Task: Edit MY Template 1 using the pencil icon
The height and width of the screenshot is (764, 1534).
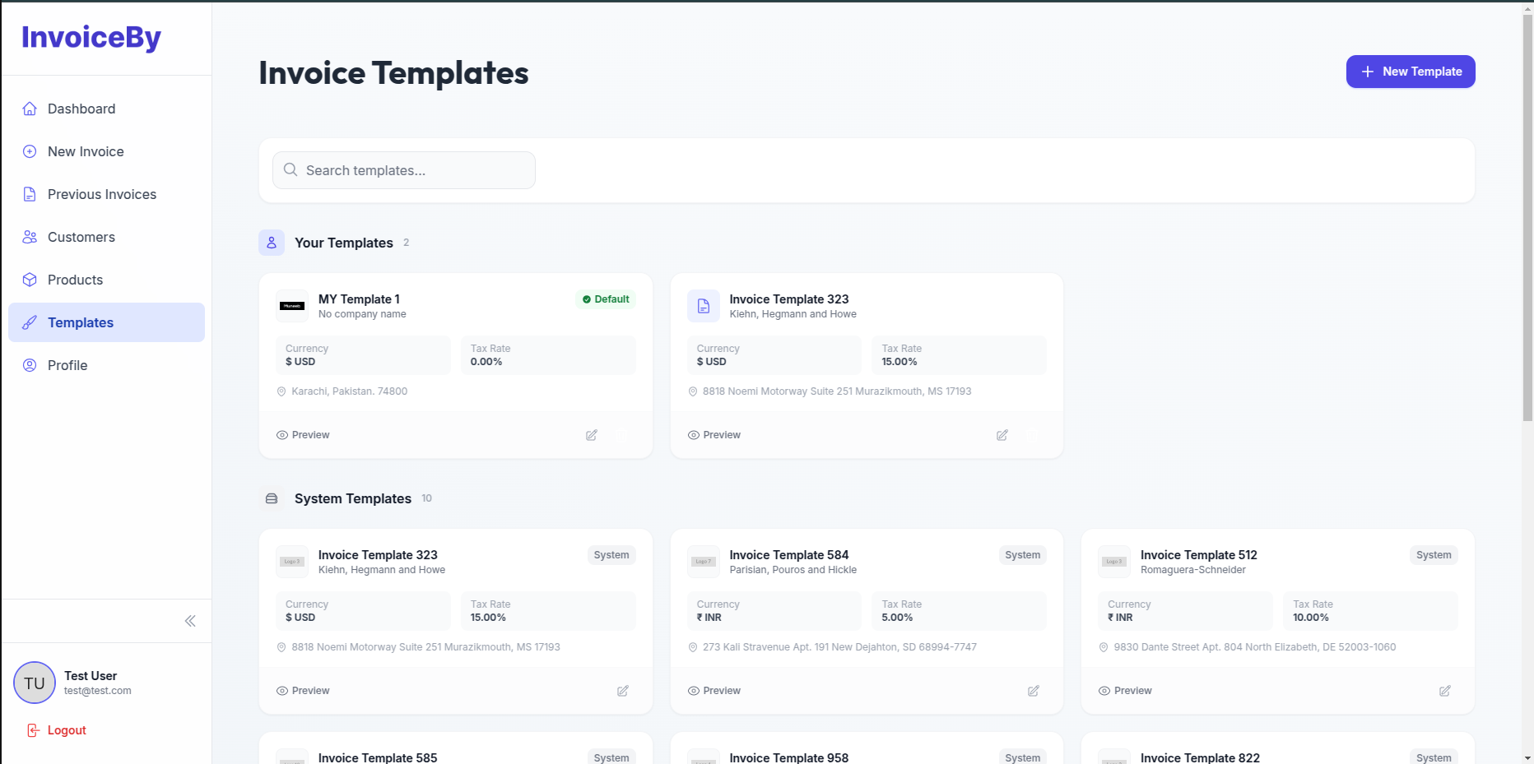Action: coord(592,435)
